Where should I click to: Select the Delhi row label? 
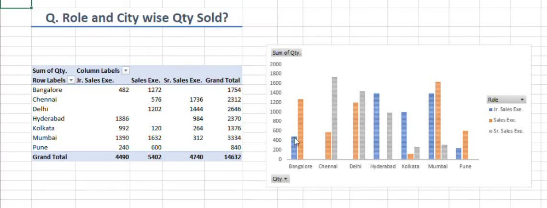(x=40, y=109)
